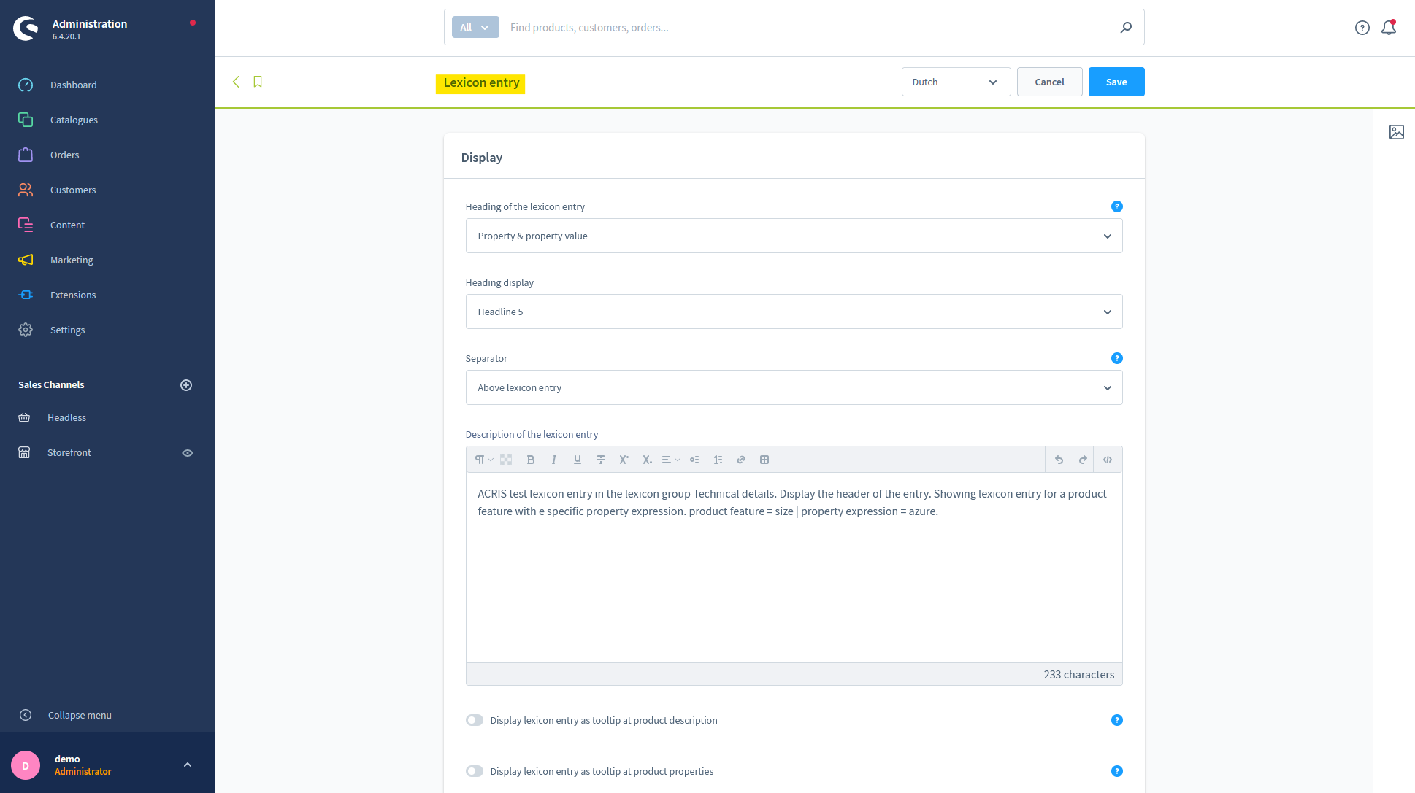
Task: Expand the demo user menu
Action: (188, 765)
